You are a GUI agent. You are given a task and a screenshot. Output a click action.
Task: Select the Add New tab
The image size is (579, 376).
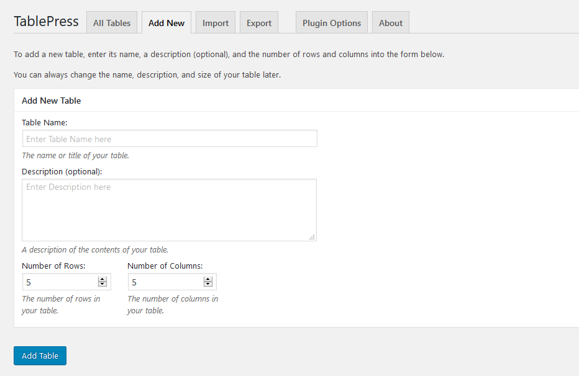pos(166,22)
